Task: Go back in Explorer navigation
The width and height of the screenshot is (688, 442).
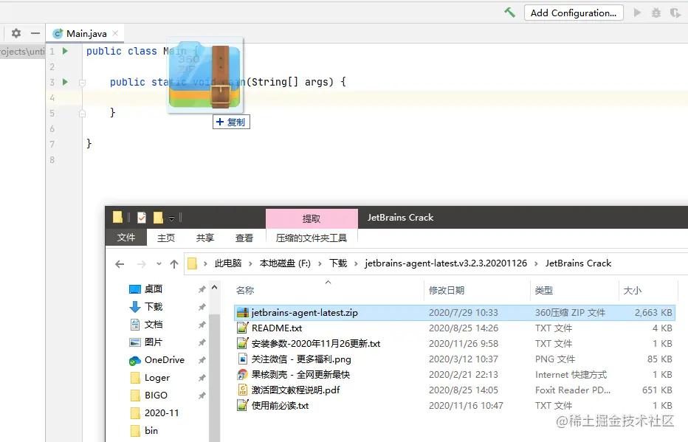Action: tap(120, 264)
